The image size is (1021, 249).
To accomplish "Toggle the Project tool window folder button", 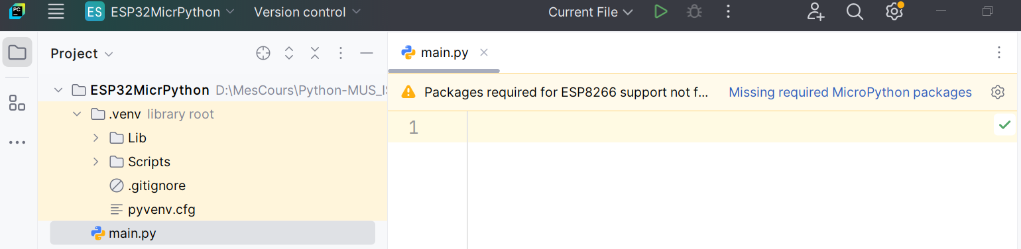I will click(x=17, y=52).
